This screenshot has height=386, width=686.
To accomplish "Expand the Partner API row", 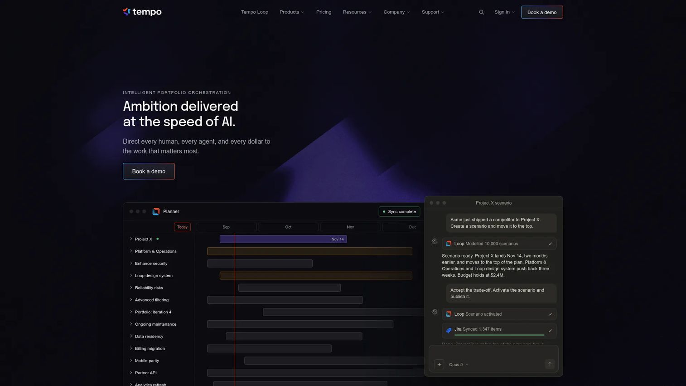I will point(131,372).
